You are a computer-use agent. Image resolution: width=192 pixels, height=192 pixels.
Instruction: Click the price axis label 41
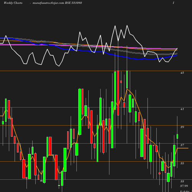[x=182, y=109]
